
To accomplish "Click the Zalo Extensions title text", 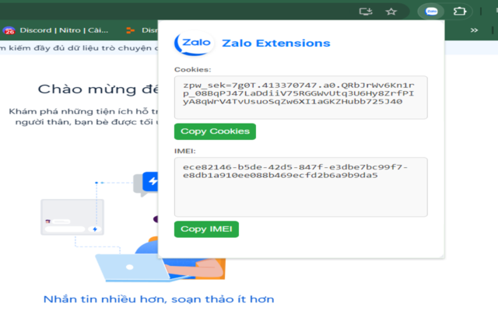I will tap(276, 44).
